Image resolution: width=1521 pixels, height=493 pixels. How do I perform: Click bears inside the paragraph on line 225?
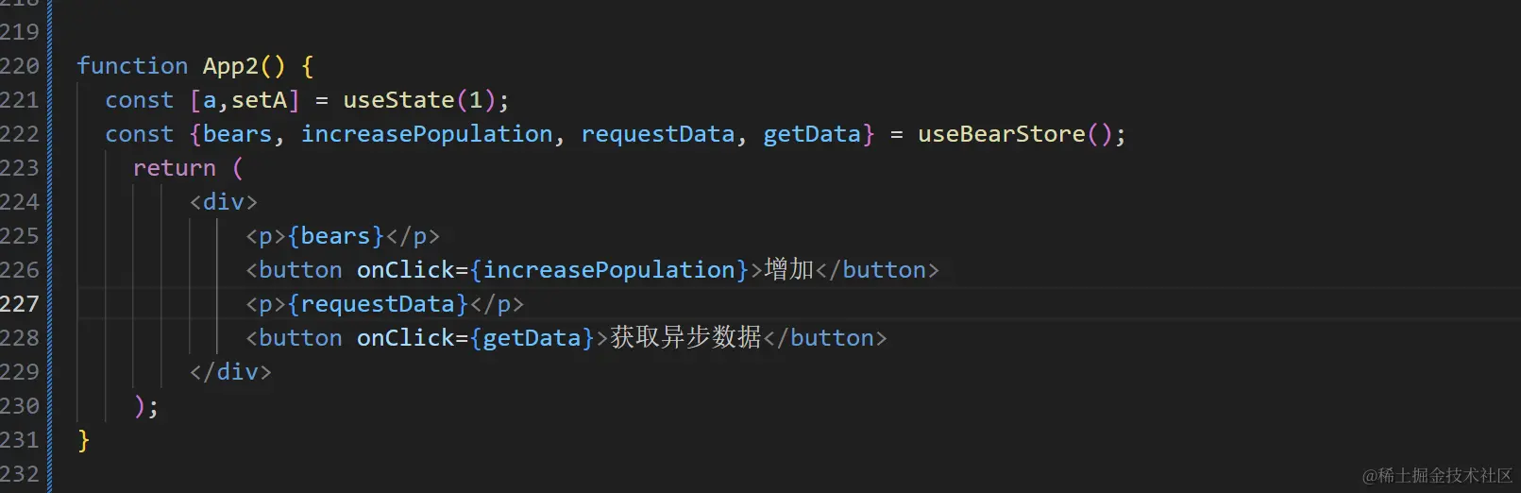335,236
